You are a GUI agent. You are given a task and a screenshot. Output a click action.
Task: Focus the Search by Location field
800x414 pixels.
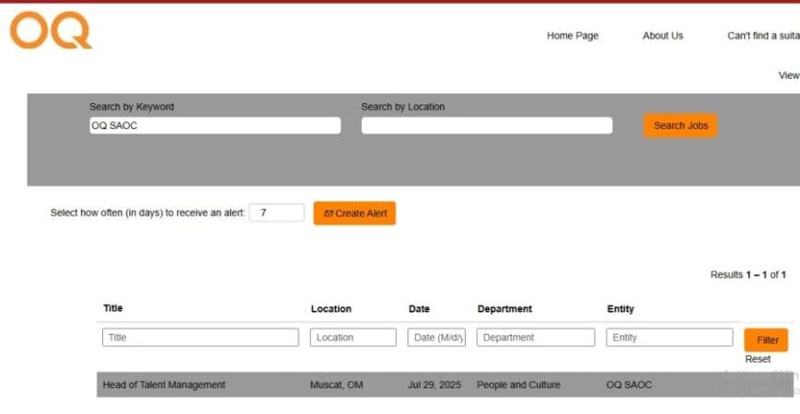487,125
